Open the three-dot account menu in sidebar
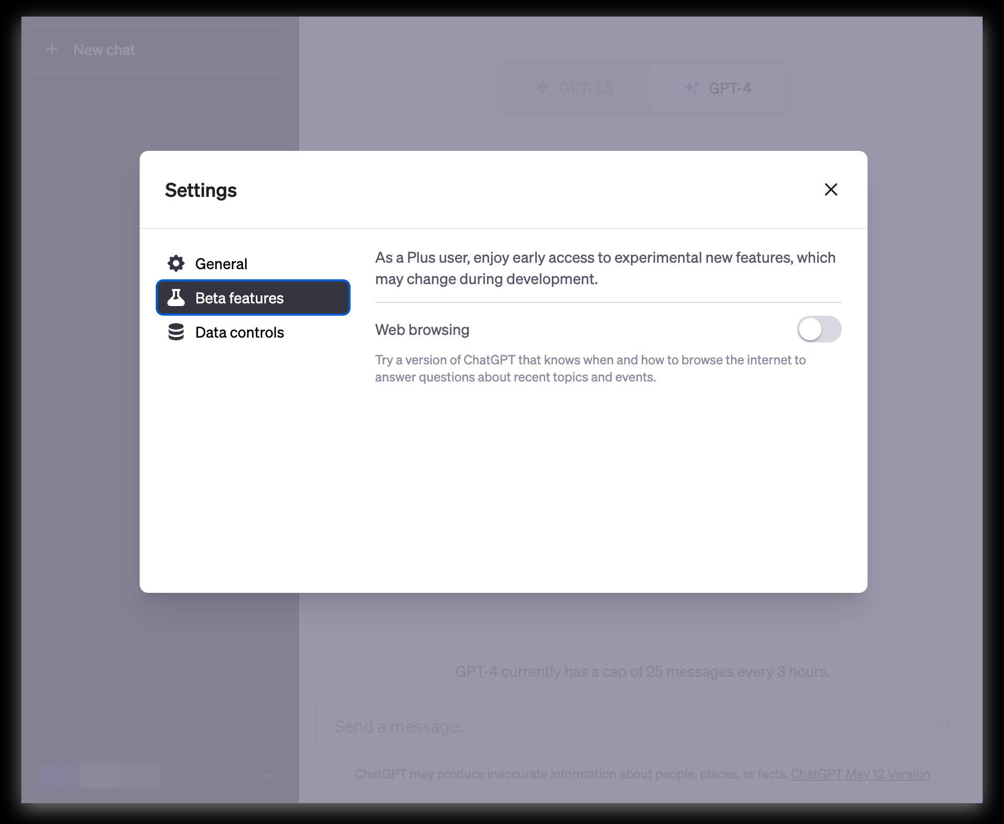 click(x=269, y=775)
